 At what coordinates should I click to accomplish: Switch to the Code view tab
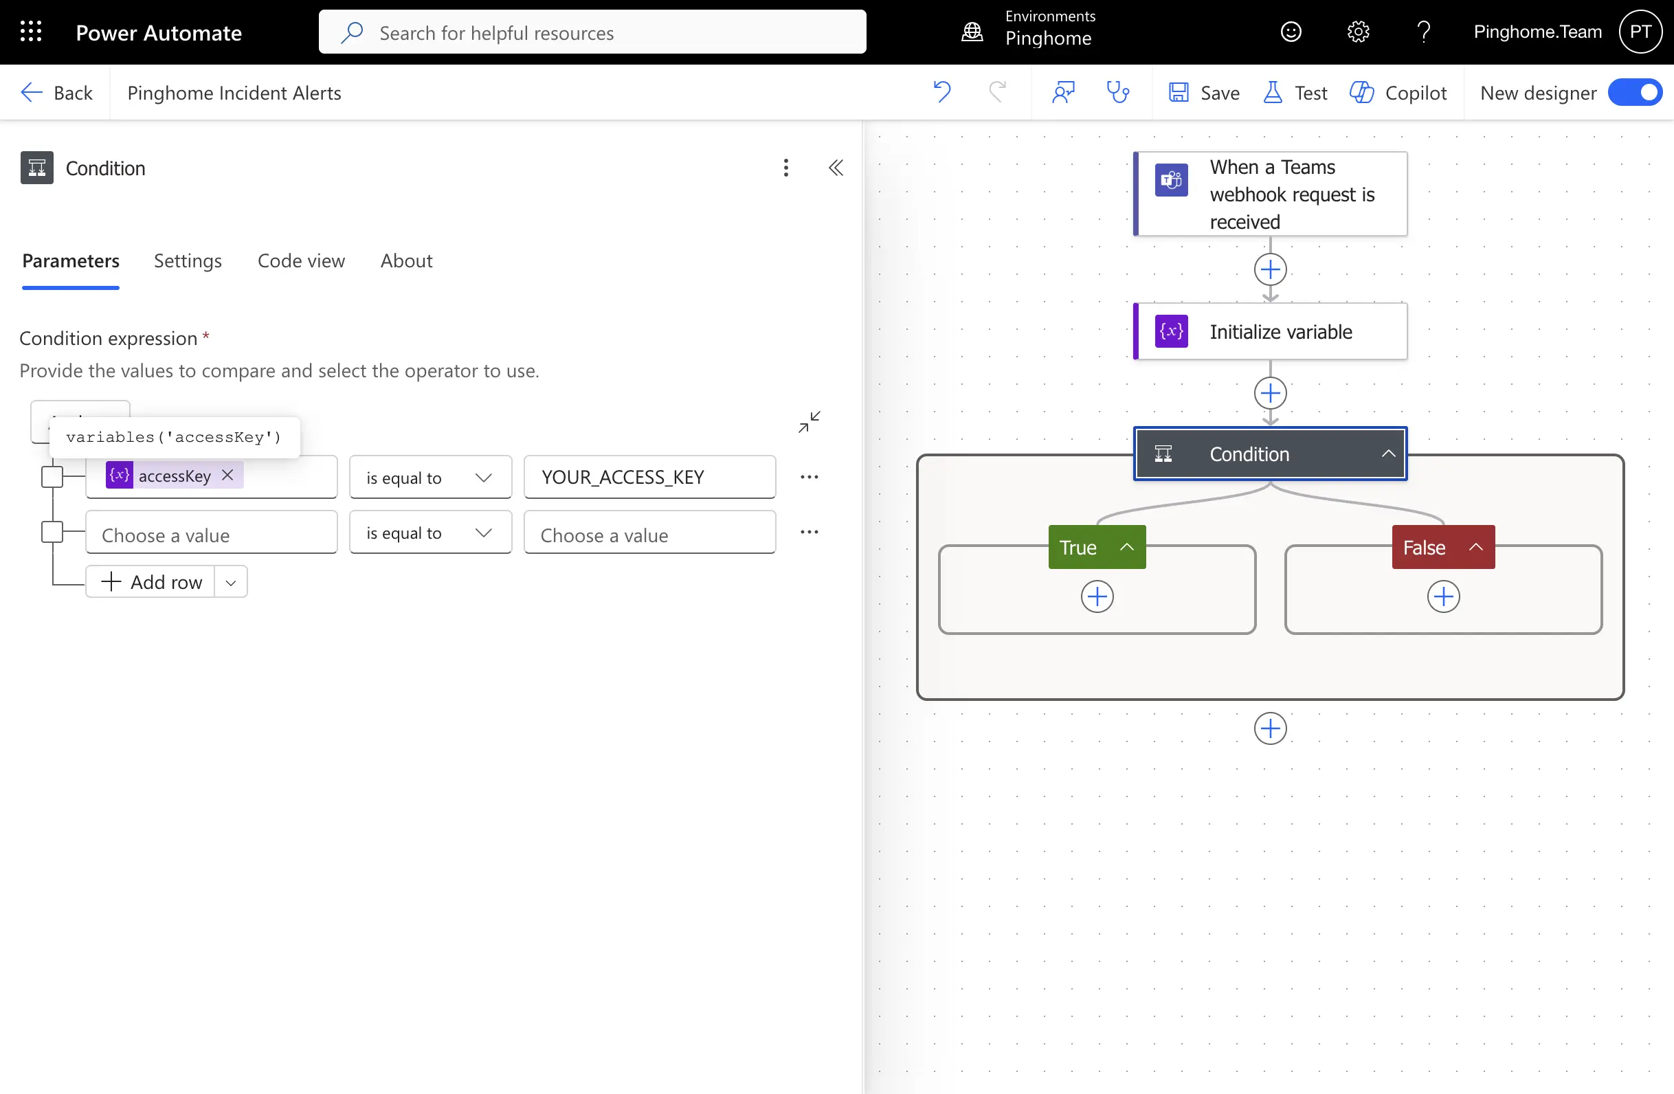click(301, 260)
